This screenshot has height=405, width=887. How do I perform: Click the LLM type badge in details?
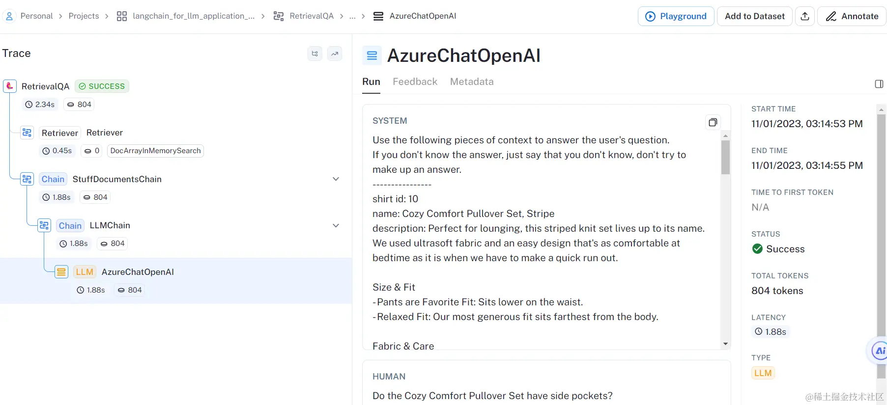tap(763, 373)
